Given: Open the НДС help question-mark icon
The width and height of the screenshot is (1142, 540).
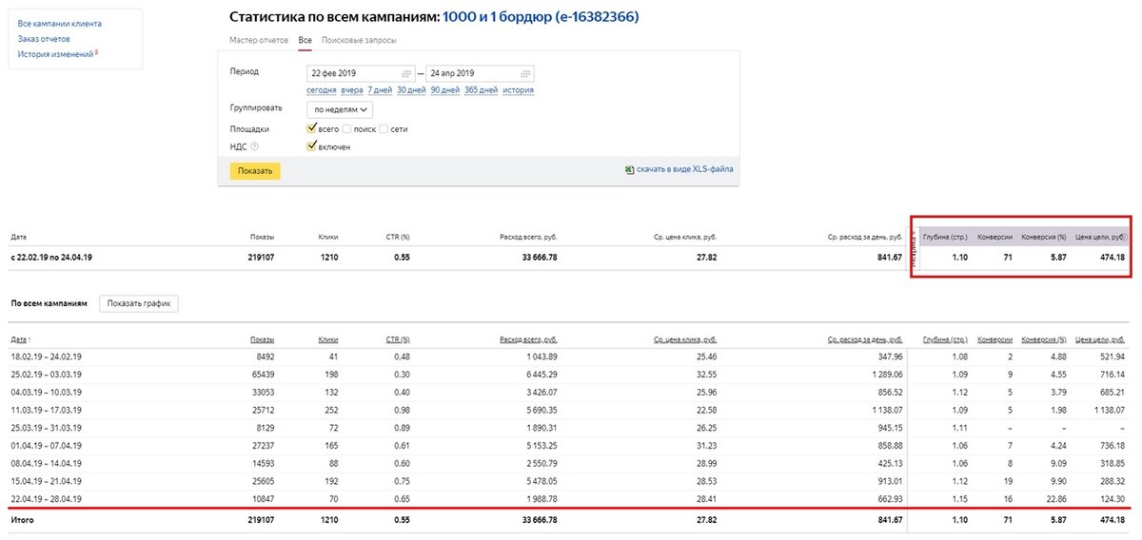Looking at the screenshot, I should pyautogui.click(x=254, y=146).
